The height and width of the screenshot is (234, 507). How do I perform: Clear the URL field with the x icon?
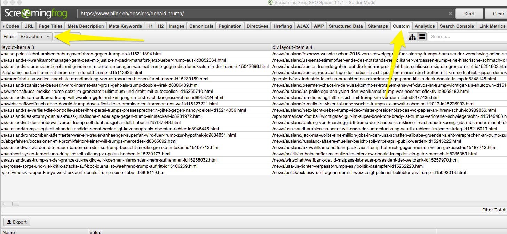(x=450, y=14)
